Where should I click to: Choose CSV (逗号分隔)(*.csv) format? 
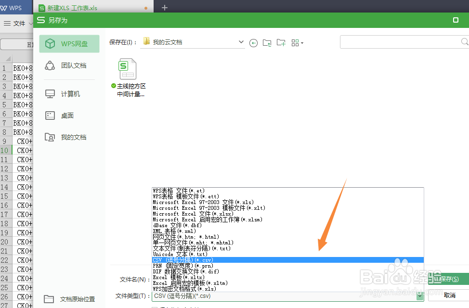click(288, 260)
